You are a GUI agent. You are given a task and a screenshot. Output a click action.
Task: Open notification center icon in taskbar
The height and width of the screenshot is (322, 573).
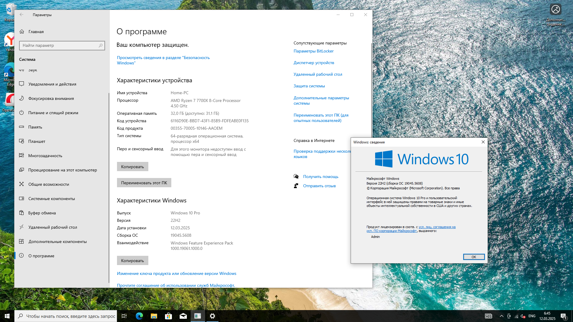563,316
